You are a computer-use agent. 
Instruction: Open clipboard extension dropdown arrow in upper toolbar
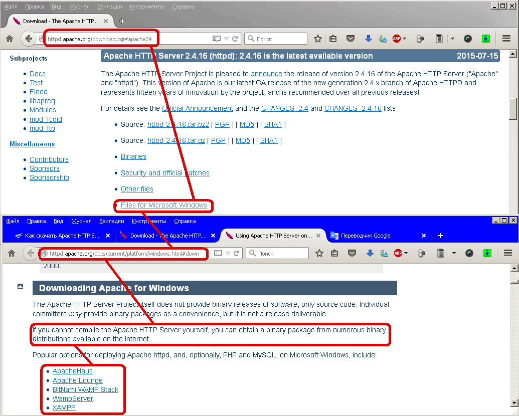click(x=452, y=39)
